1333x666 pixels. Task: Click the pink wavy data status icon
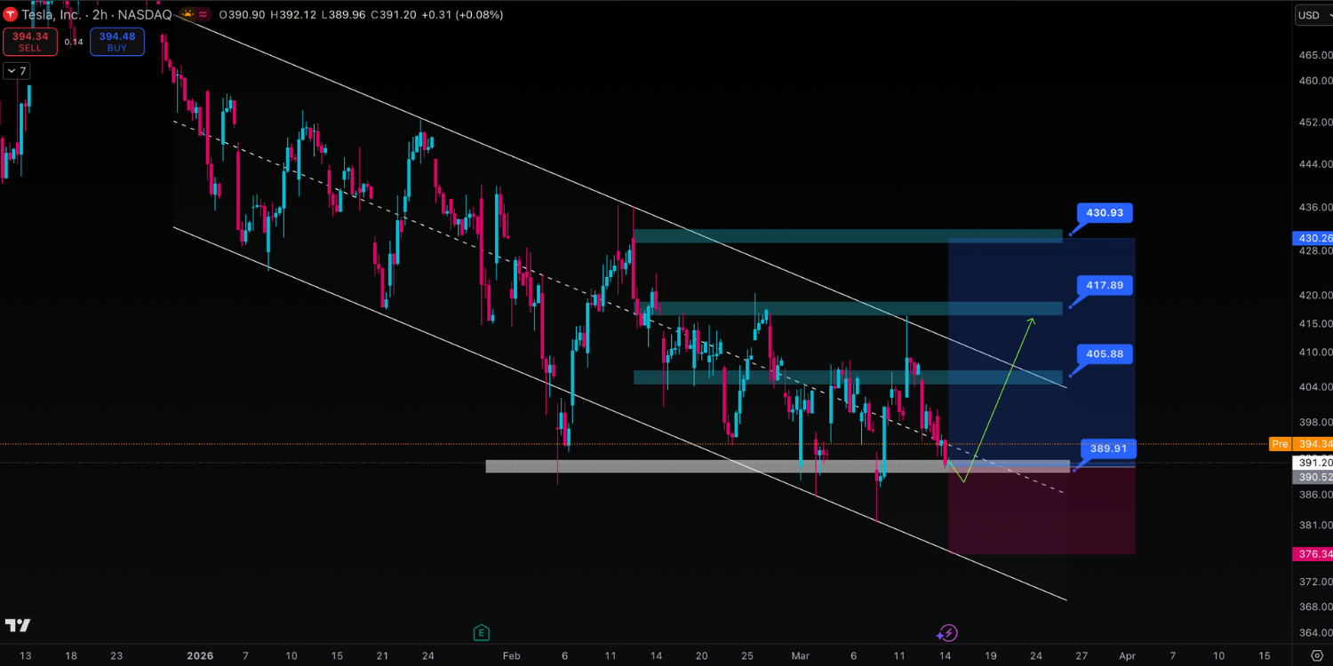(204, 14)
